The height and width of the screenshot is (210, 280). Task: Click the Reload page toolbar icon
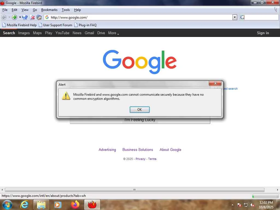(25, 17)
